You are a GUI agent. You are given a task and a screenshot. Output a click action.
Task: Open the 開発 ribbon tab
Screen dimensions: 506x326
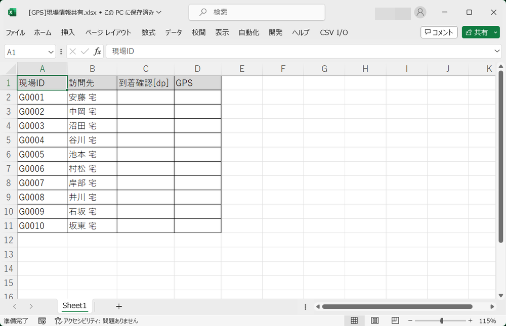click(276, 32)
